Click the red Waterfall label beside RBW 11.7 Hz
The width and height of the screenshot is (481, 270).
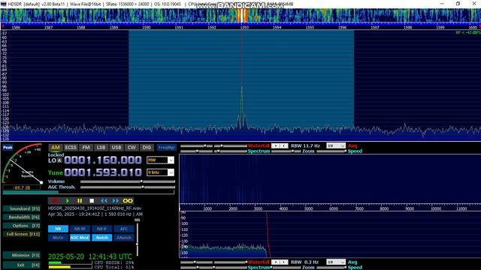[259, 145]
